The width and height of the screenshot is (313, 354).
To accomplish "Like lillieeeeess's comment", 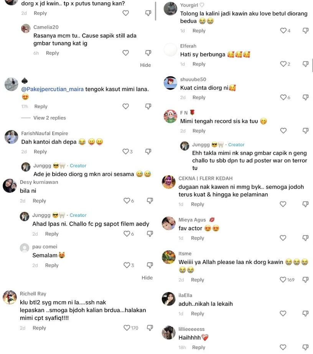I will click(x=283, y=347).
